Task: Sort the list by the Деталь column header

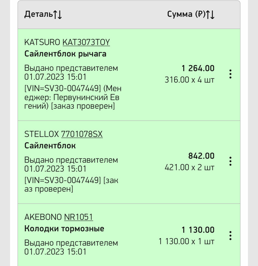Action: click(x=38, y=14)
